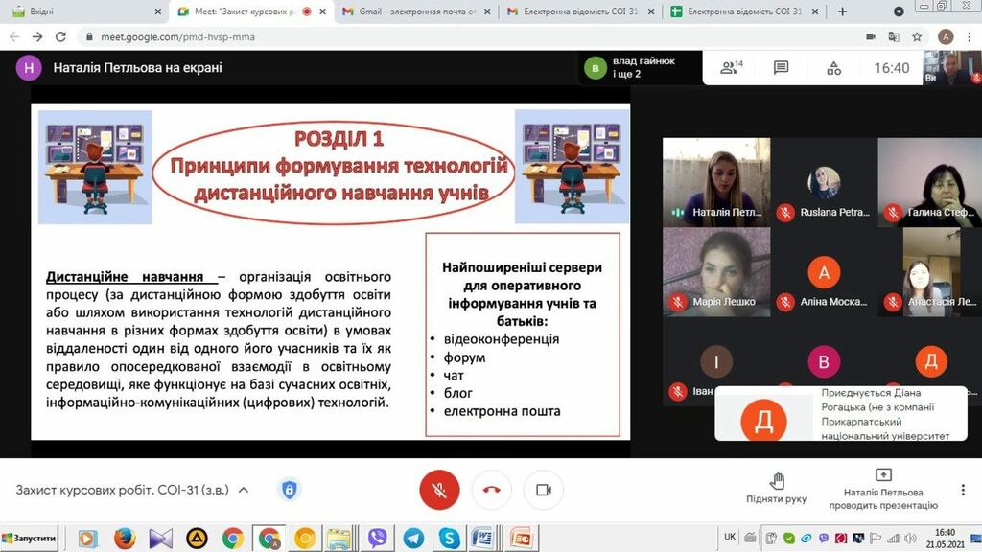This screenshot has height=552, width=982.
Task: Open Telegram from the taskbar
Action: point(413,538)
